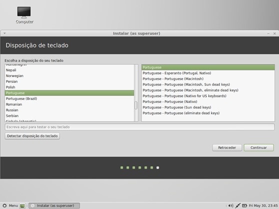Select Portuguese - Portuguese (Macintosh) variant
279x209 pixels.
(208, 78)
